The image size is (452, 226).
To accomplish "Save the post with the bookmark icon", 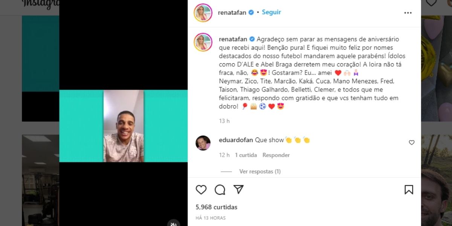I will pos(409,189).
